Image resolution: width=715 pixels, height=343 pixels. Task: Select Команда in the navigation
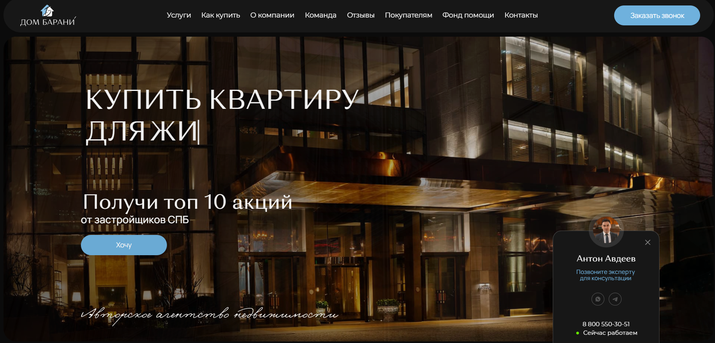[x=321, y=15]
